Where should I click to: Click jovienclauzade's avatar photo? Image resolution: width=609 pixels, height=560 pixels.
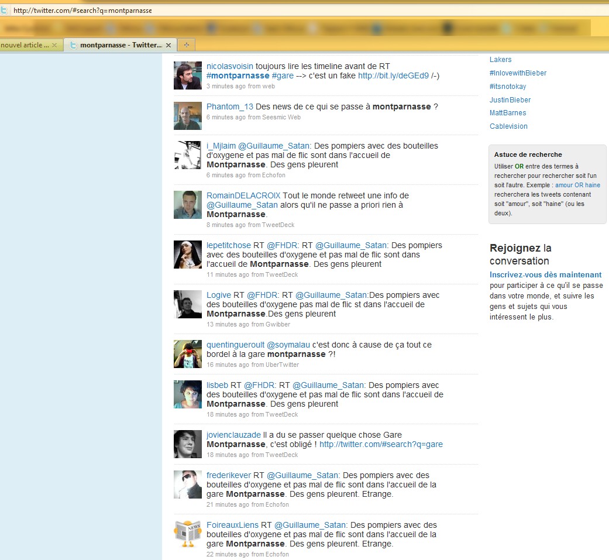[x=188, y=444]
